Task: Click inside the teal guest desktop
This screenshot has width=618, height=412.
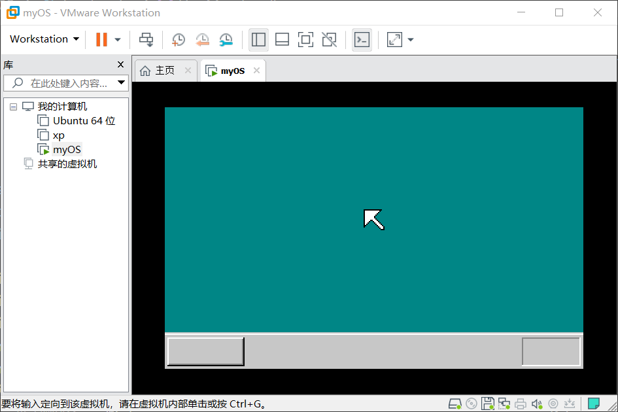Action: (x=373, y=220)
